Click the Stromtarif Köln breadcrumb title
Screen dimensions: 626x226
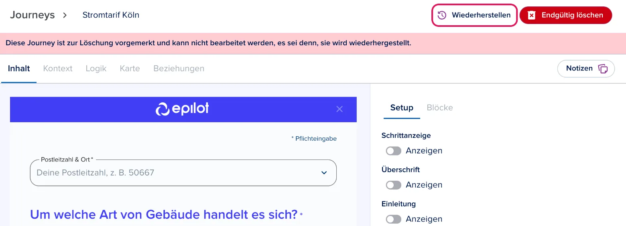coord(111,15)
